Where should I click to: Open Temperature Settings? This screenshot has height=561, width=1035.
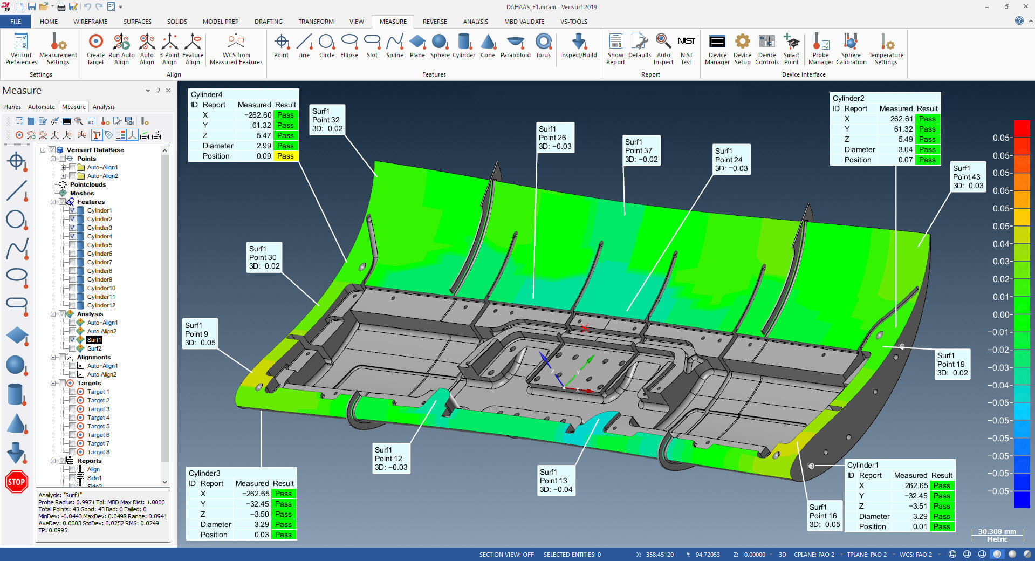886,49
